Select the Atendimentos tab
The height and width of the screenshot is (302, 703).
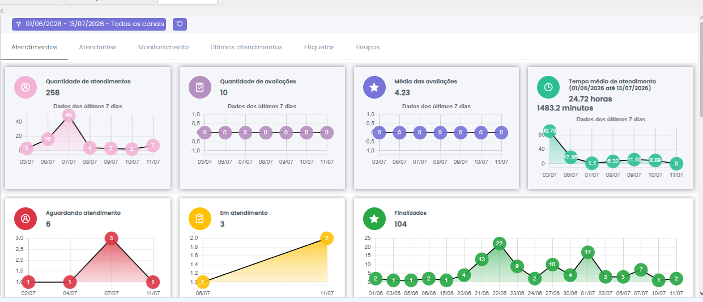34,47
